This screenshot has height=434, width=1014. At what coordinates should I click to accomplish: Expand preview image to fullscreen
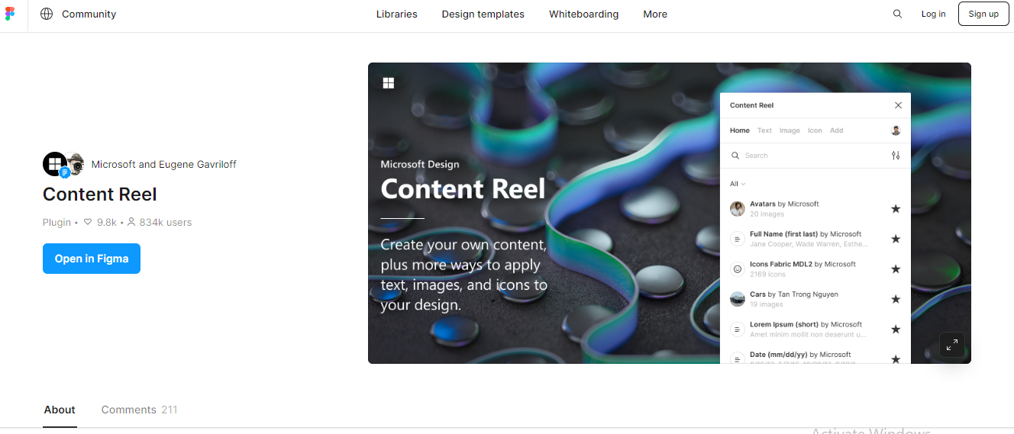click(x=952, y=346)
